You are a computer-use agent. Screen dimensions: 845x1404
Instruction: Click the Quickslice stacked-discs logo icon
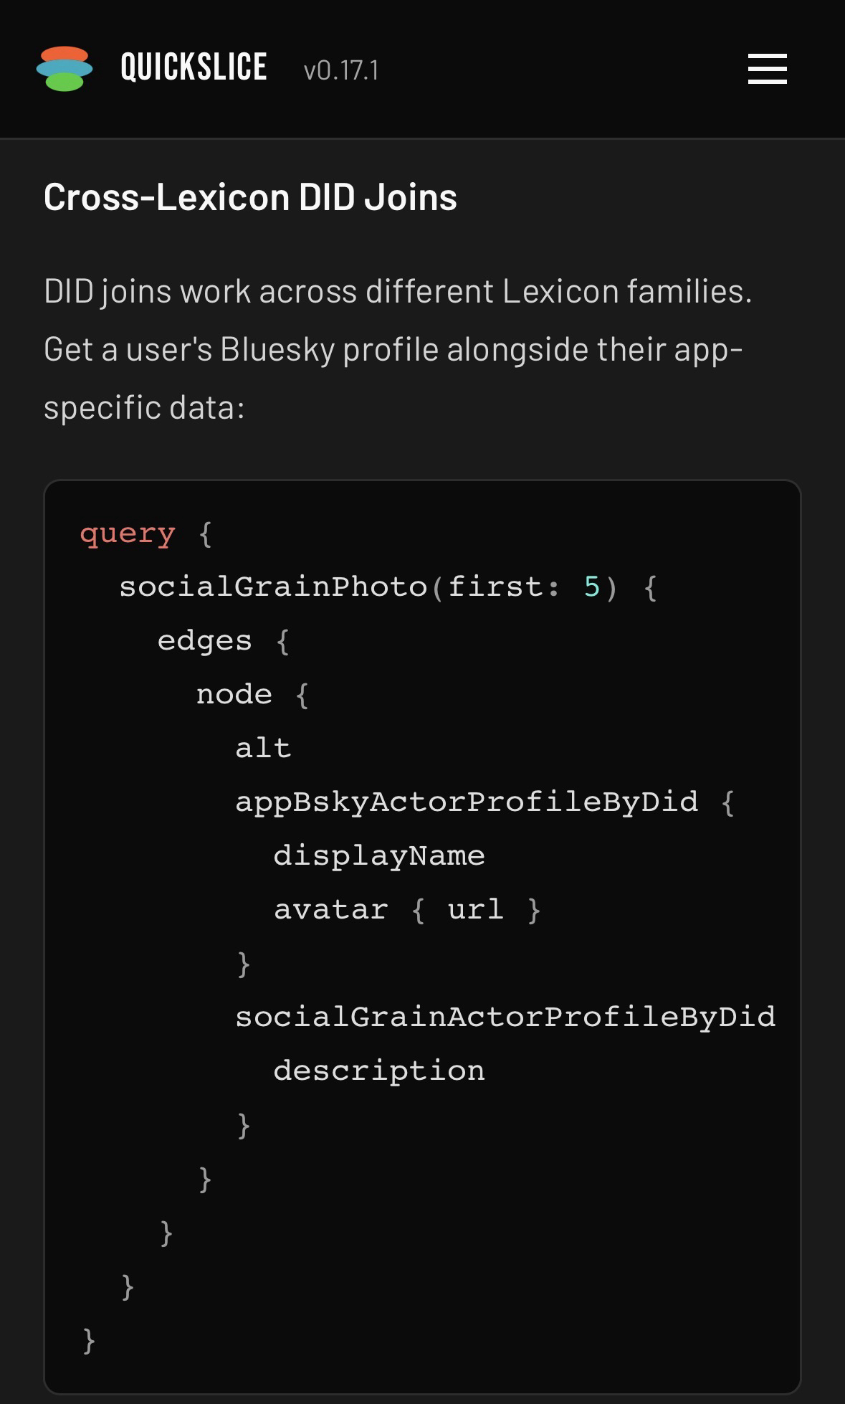point(65,69)
